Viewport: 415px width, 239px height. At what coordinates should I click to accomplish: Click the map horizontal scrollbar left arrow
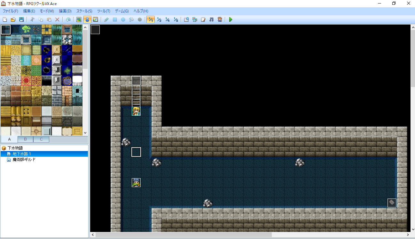(x=93, y=235)
